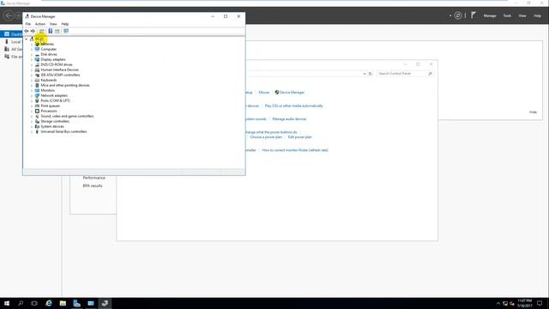Expand the DVD/CD-ROM drives node
549x309 pixels.
[x=32, y=65]
